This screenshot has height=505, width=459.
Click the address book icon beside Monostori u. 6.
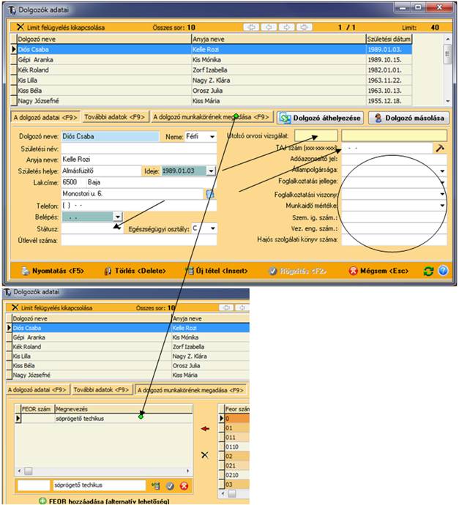pos(209,194)
